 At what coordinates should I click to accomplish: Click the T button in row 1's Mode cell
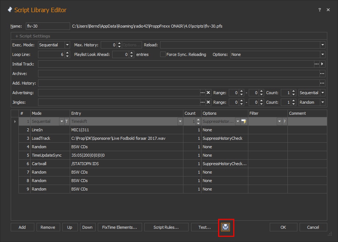click(x=67, y=121)
